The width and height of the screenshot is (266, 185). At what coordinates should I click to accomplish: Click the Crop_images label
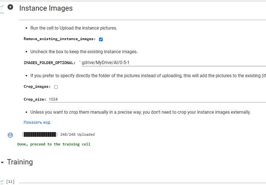(x=37, y=87)
